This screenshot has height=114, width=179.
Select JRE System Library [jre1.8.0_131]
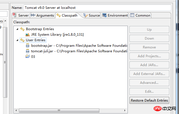tap(57, 35)
